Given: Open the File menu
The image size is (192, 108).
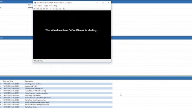Looking at the screenshot, I should click(35, 6).
